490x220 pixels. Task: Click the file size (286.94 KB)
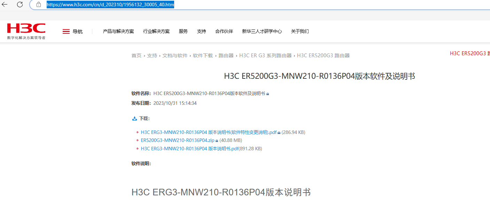(x=293, y=132)
